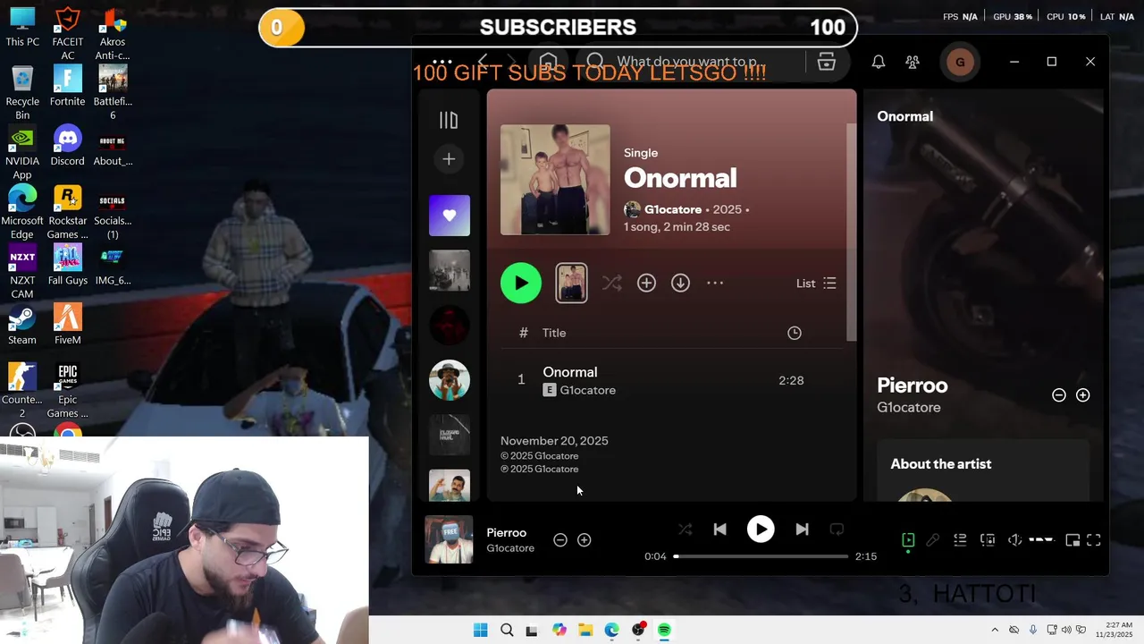
Task: Open connect to a device menu
Action: pyautogui.click(x=988, y=540)
